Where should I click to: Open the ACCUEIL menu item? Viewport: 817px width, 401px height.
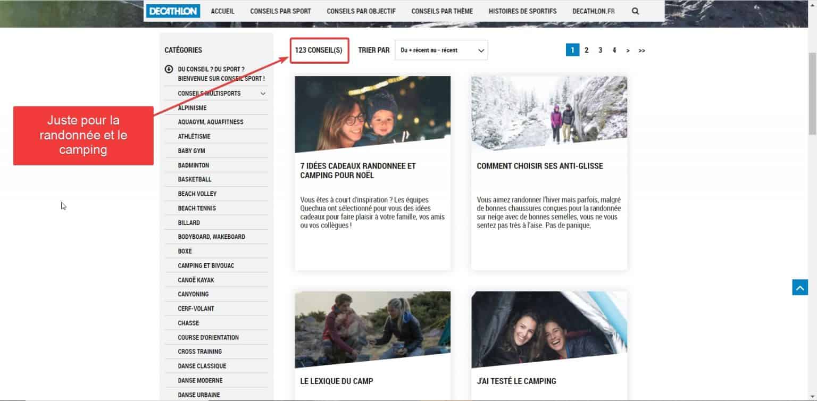click(x=222, y=10)
